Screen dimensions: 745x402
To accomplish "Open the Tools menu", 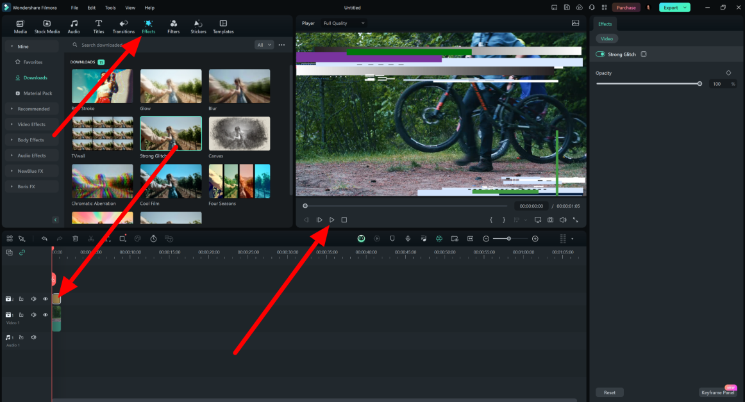I will pos(110,8).
